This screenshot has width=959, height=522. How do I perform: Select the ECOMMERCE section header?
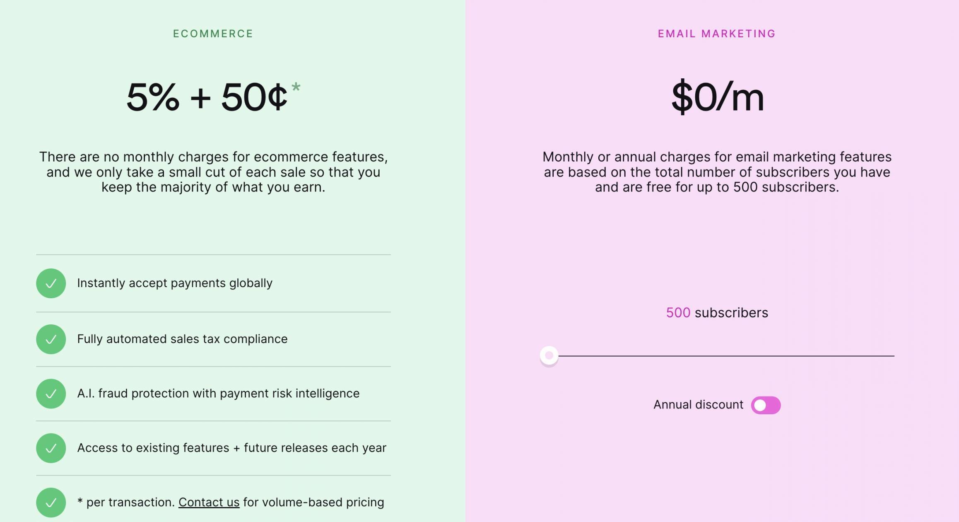(213, 34)
